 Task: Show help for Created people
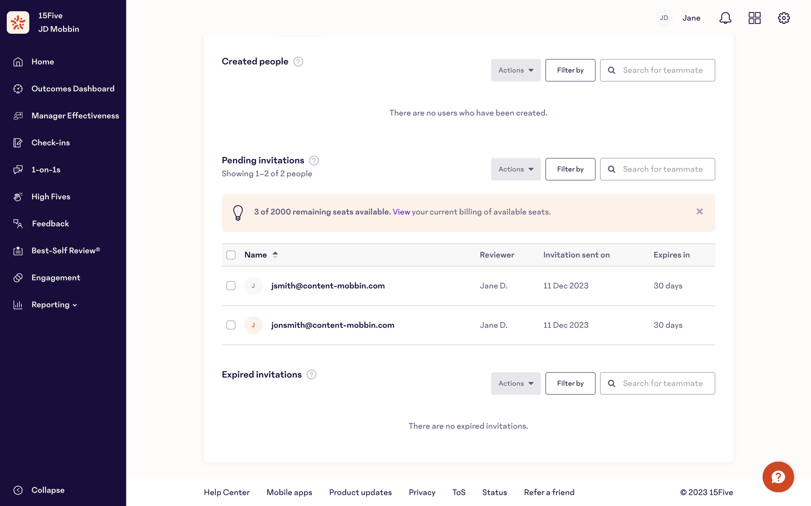[x=298, y=62]
